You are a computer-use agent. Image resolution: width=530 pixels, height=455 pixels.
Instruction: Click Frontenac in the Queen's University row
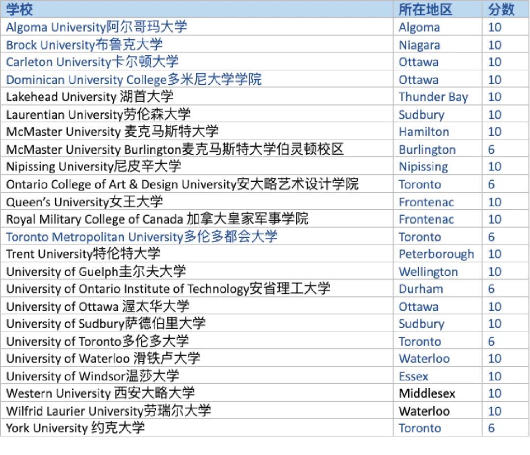(x=426, y=202)
